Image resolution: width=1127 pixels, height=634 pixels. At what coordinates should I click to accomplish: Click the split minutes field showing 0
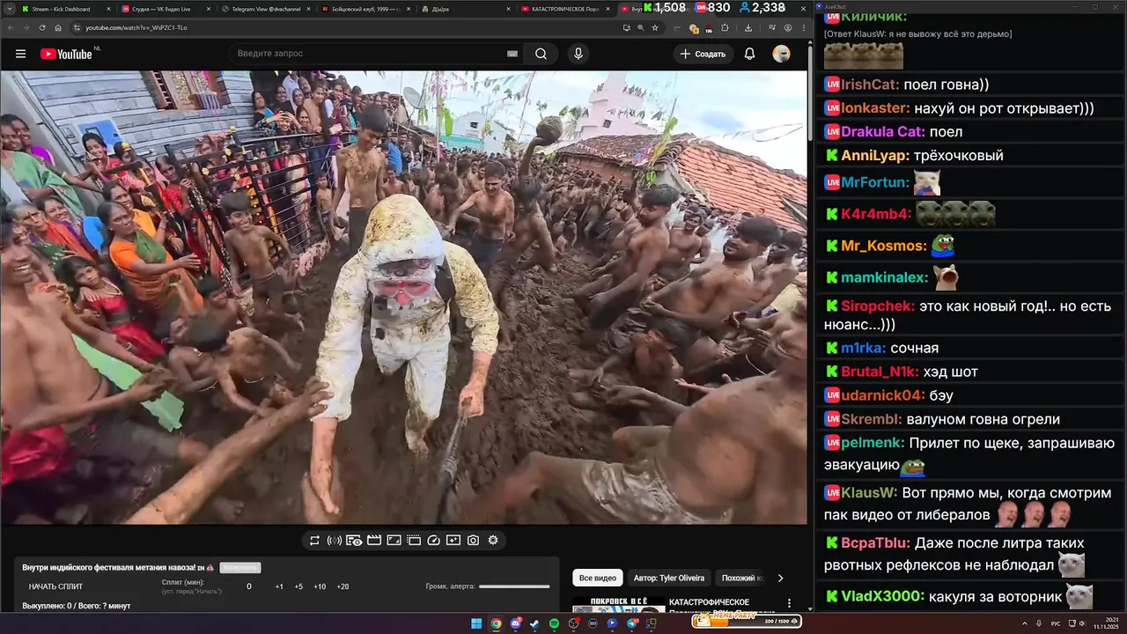click(x=249, y=586)
